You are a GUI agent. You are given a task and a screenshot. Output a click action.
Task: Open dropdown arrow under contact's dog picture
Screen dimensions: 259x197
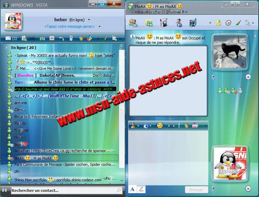pyautogui.click(x=248, y=77)
